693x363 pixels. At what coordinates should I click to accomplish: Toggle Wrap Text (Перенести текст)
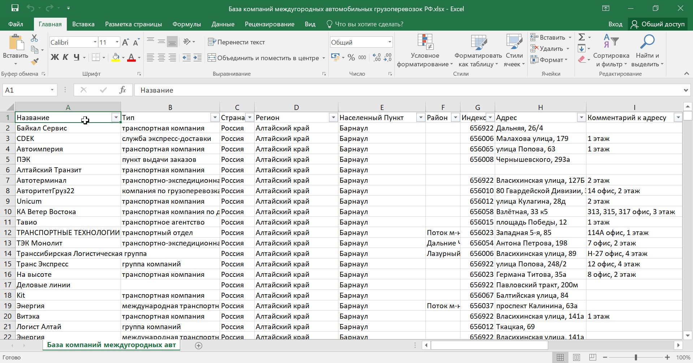(x=237, y=42)
